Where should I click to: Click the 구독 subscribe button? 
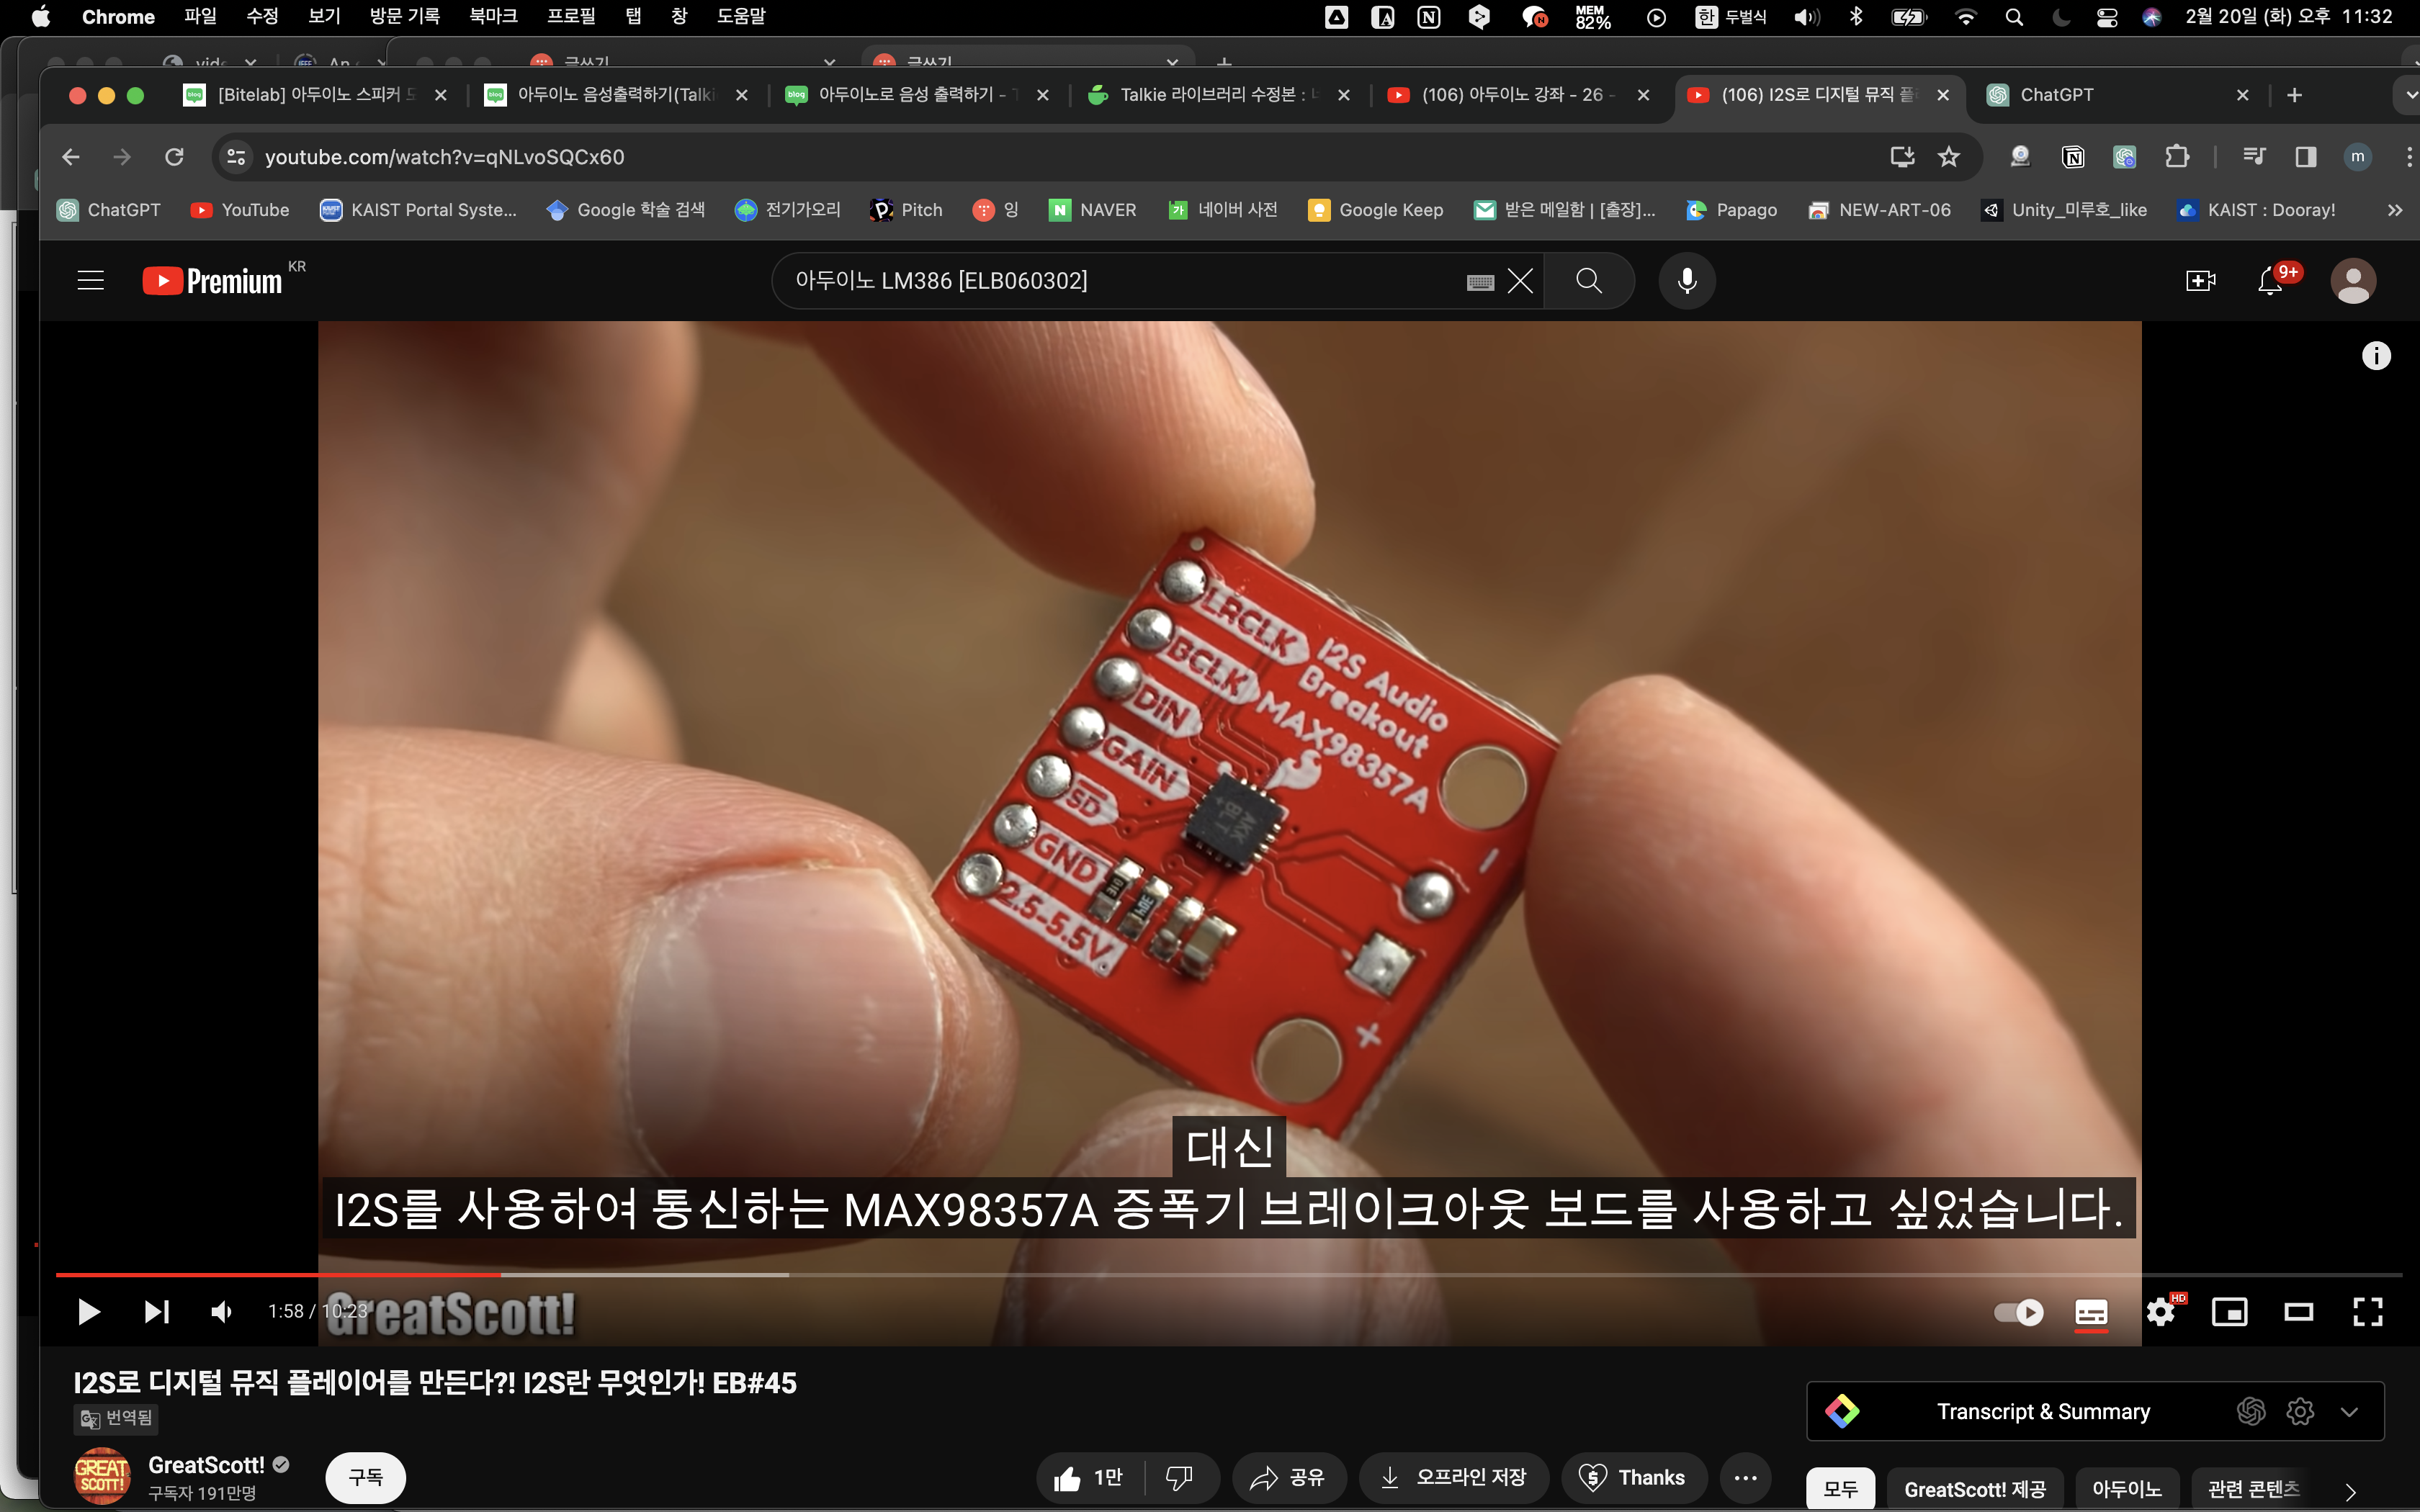tap(365, 1477)
